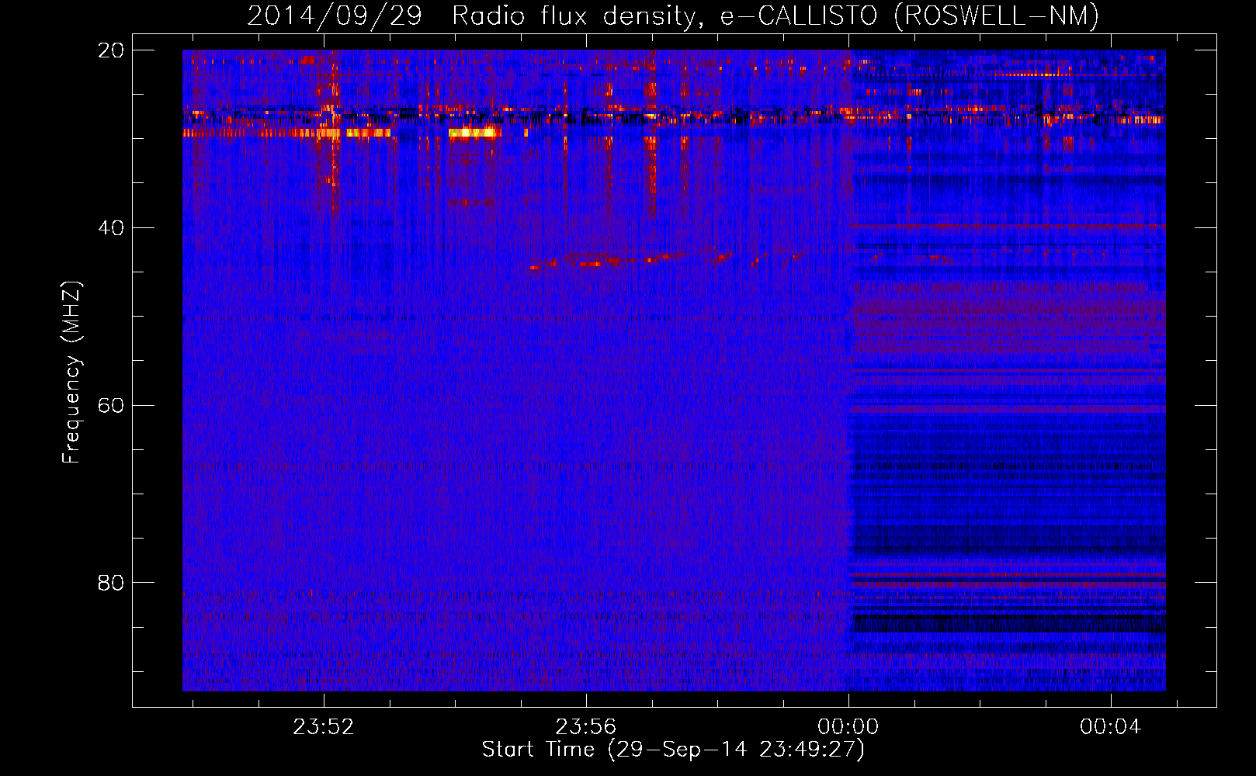
Task: Click the red drifting emission streak near 44 MHz
Action: pyautogui.click(x=668, y=259)
